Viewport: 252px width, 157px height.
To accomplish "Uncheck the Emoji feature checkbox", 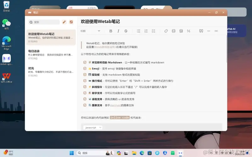I will click(x=85, y=68).
